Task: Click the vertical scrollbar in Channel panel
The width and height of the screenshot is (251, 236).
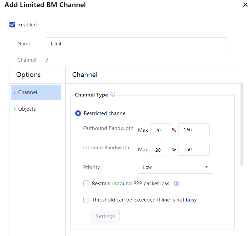Action: tap(242, 125)
